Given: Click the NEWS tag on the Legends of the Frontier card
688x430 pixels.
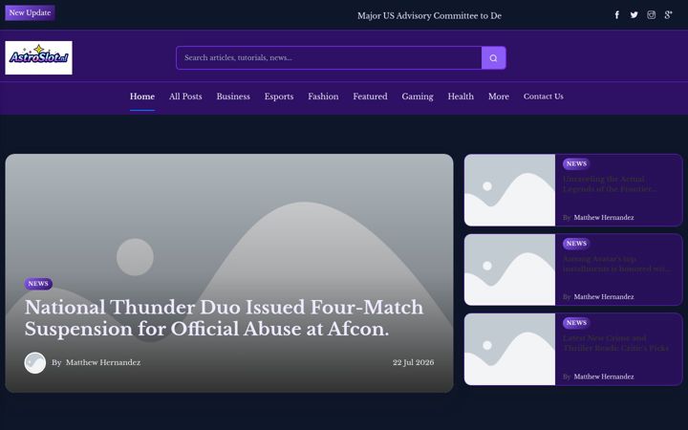Looking at the screenshot, I should point(576,164).
